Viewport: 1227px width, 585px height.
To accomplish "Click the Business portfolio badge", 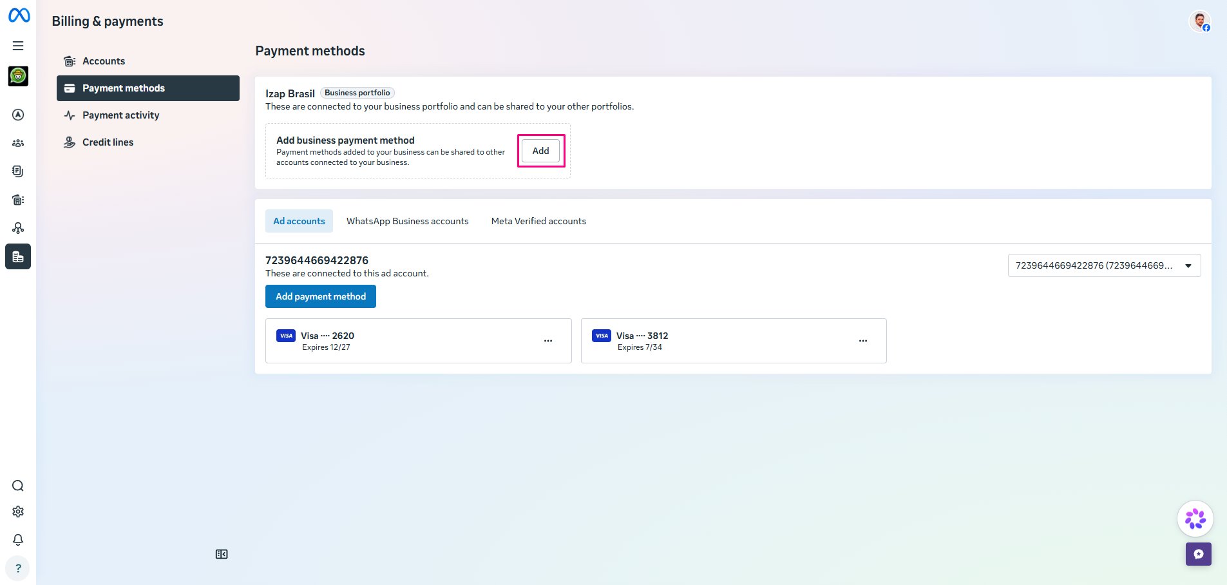I will 357,93.
